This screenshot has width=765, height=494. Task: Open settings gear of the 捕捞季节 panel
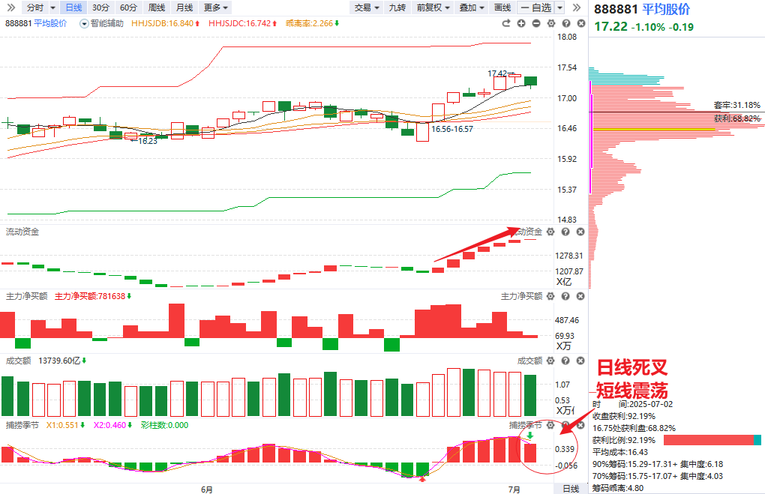tap(550, 425)
